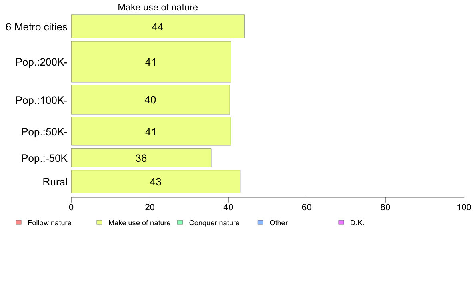
Task: Click the 100 tick label on axis
Action: [464, 207]
